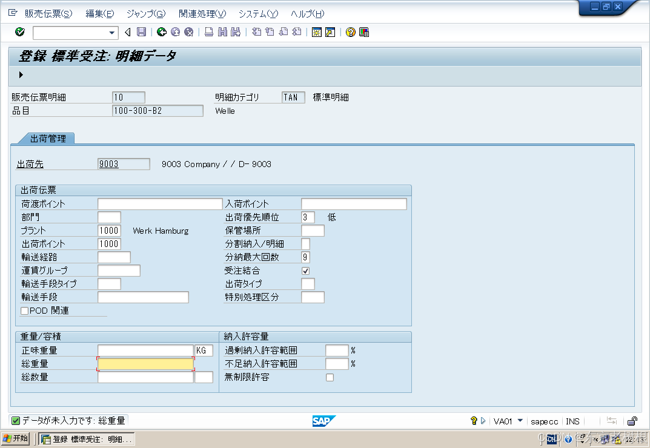The image size is (650, 448).
Task: Click the Previous Page icon
Action: point(270,32)
